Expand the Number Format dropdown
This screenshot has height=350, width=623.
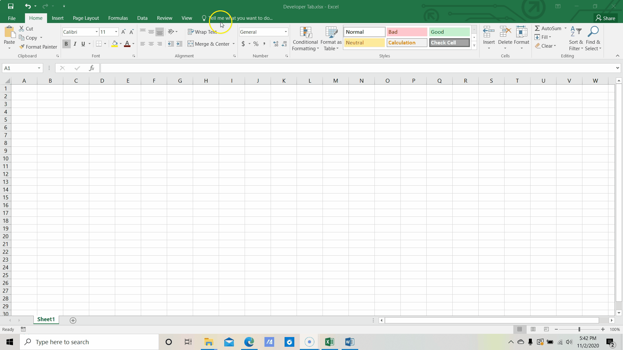286,32
